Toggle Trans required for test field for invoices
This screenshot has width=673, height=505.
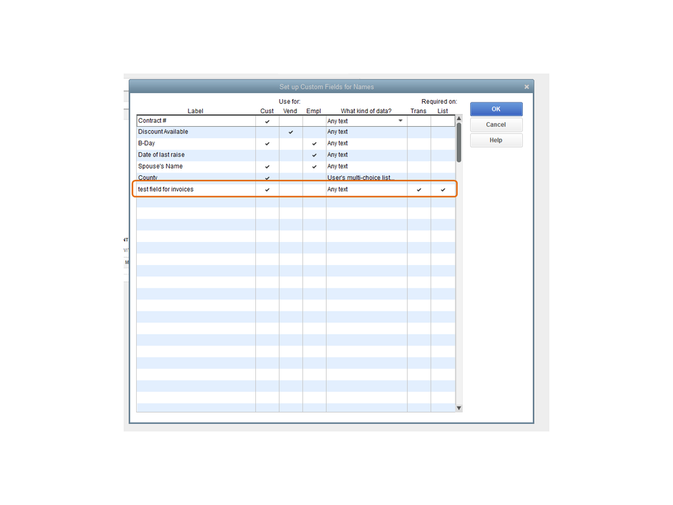[419, 189]
